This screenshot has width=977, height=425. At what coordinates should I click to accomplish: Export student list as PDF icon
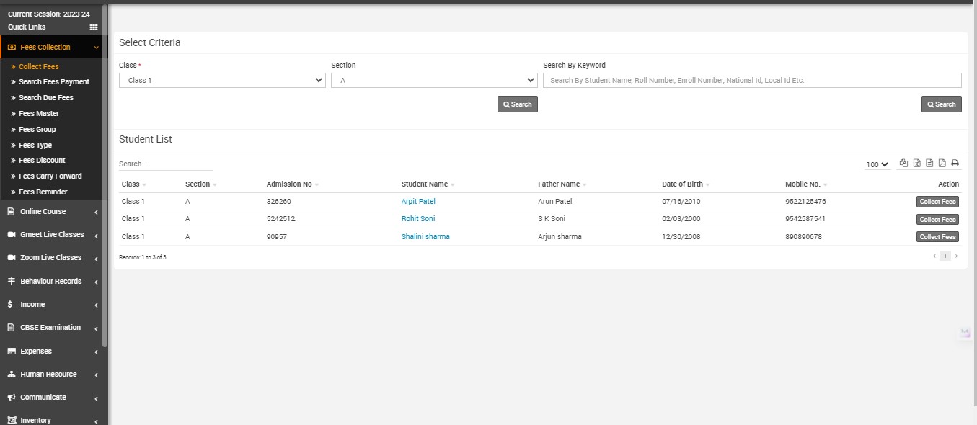tap(942, 164)
